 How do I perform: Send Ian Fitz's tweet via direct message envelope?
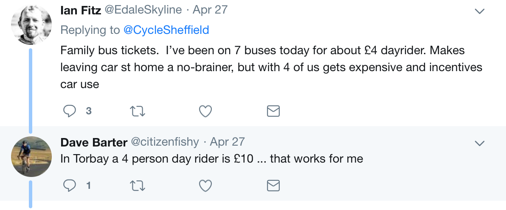[273, 111]
